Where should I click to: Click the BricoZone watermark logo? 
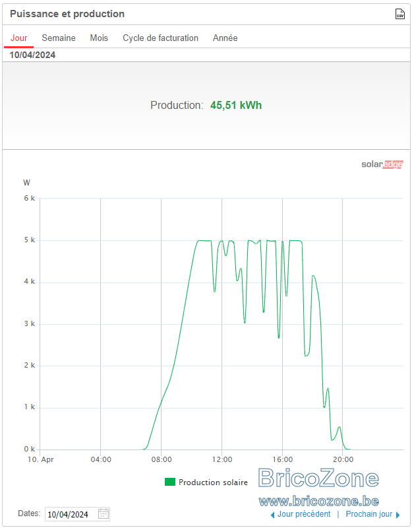point(318,478)
